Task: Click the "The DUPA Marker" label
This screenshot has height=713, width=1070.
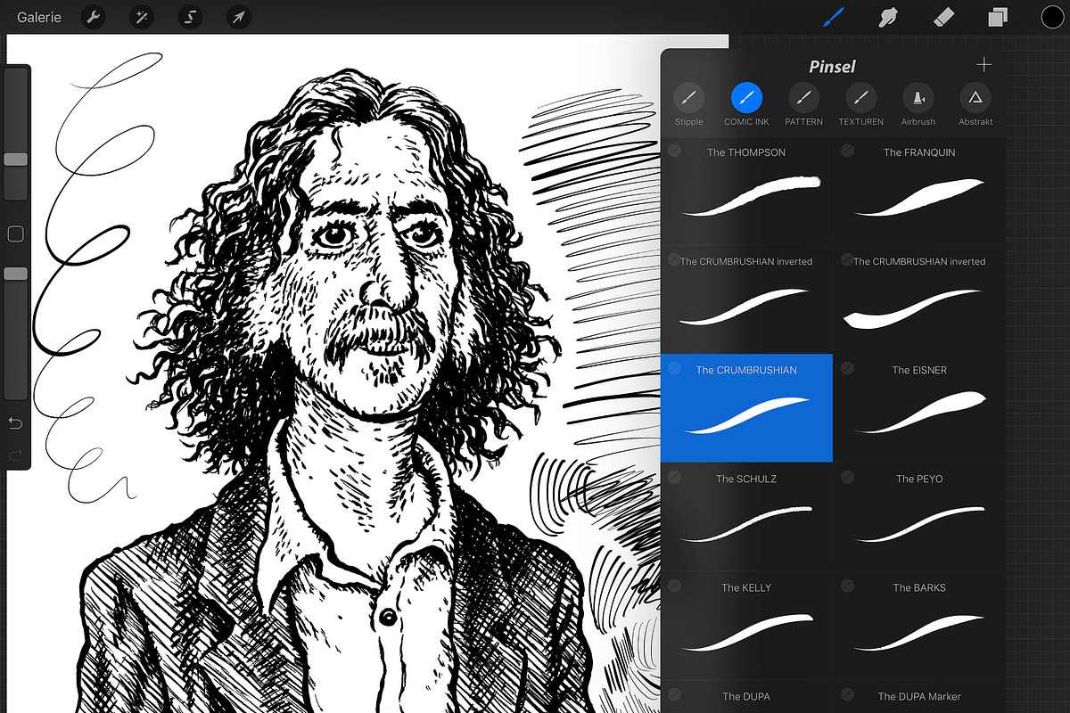Action: pos(919,696)
